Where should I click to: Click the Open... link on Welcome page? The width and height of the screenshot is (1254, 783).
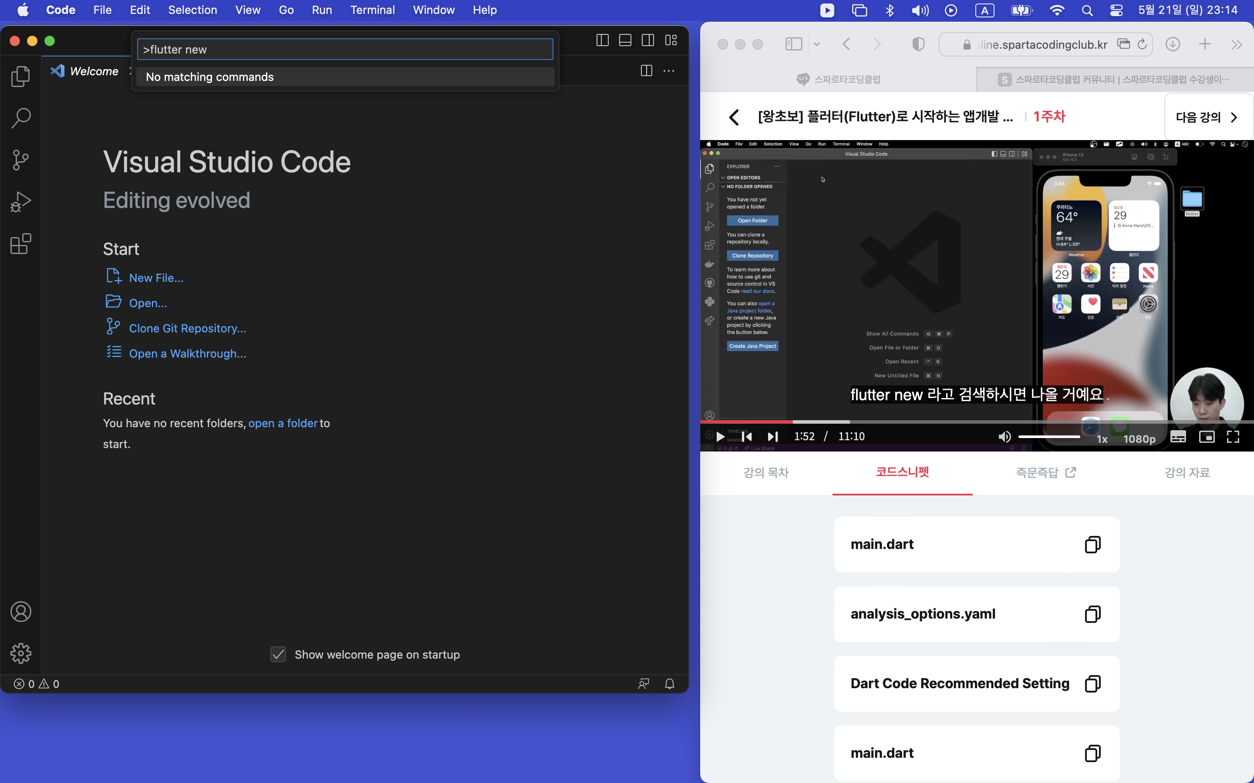tap(148, 303)
